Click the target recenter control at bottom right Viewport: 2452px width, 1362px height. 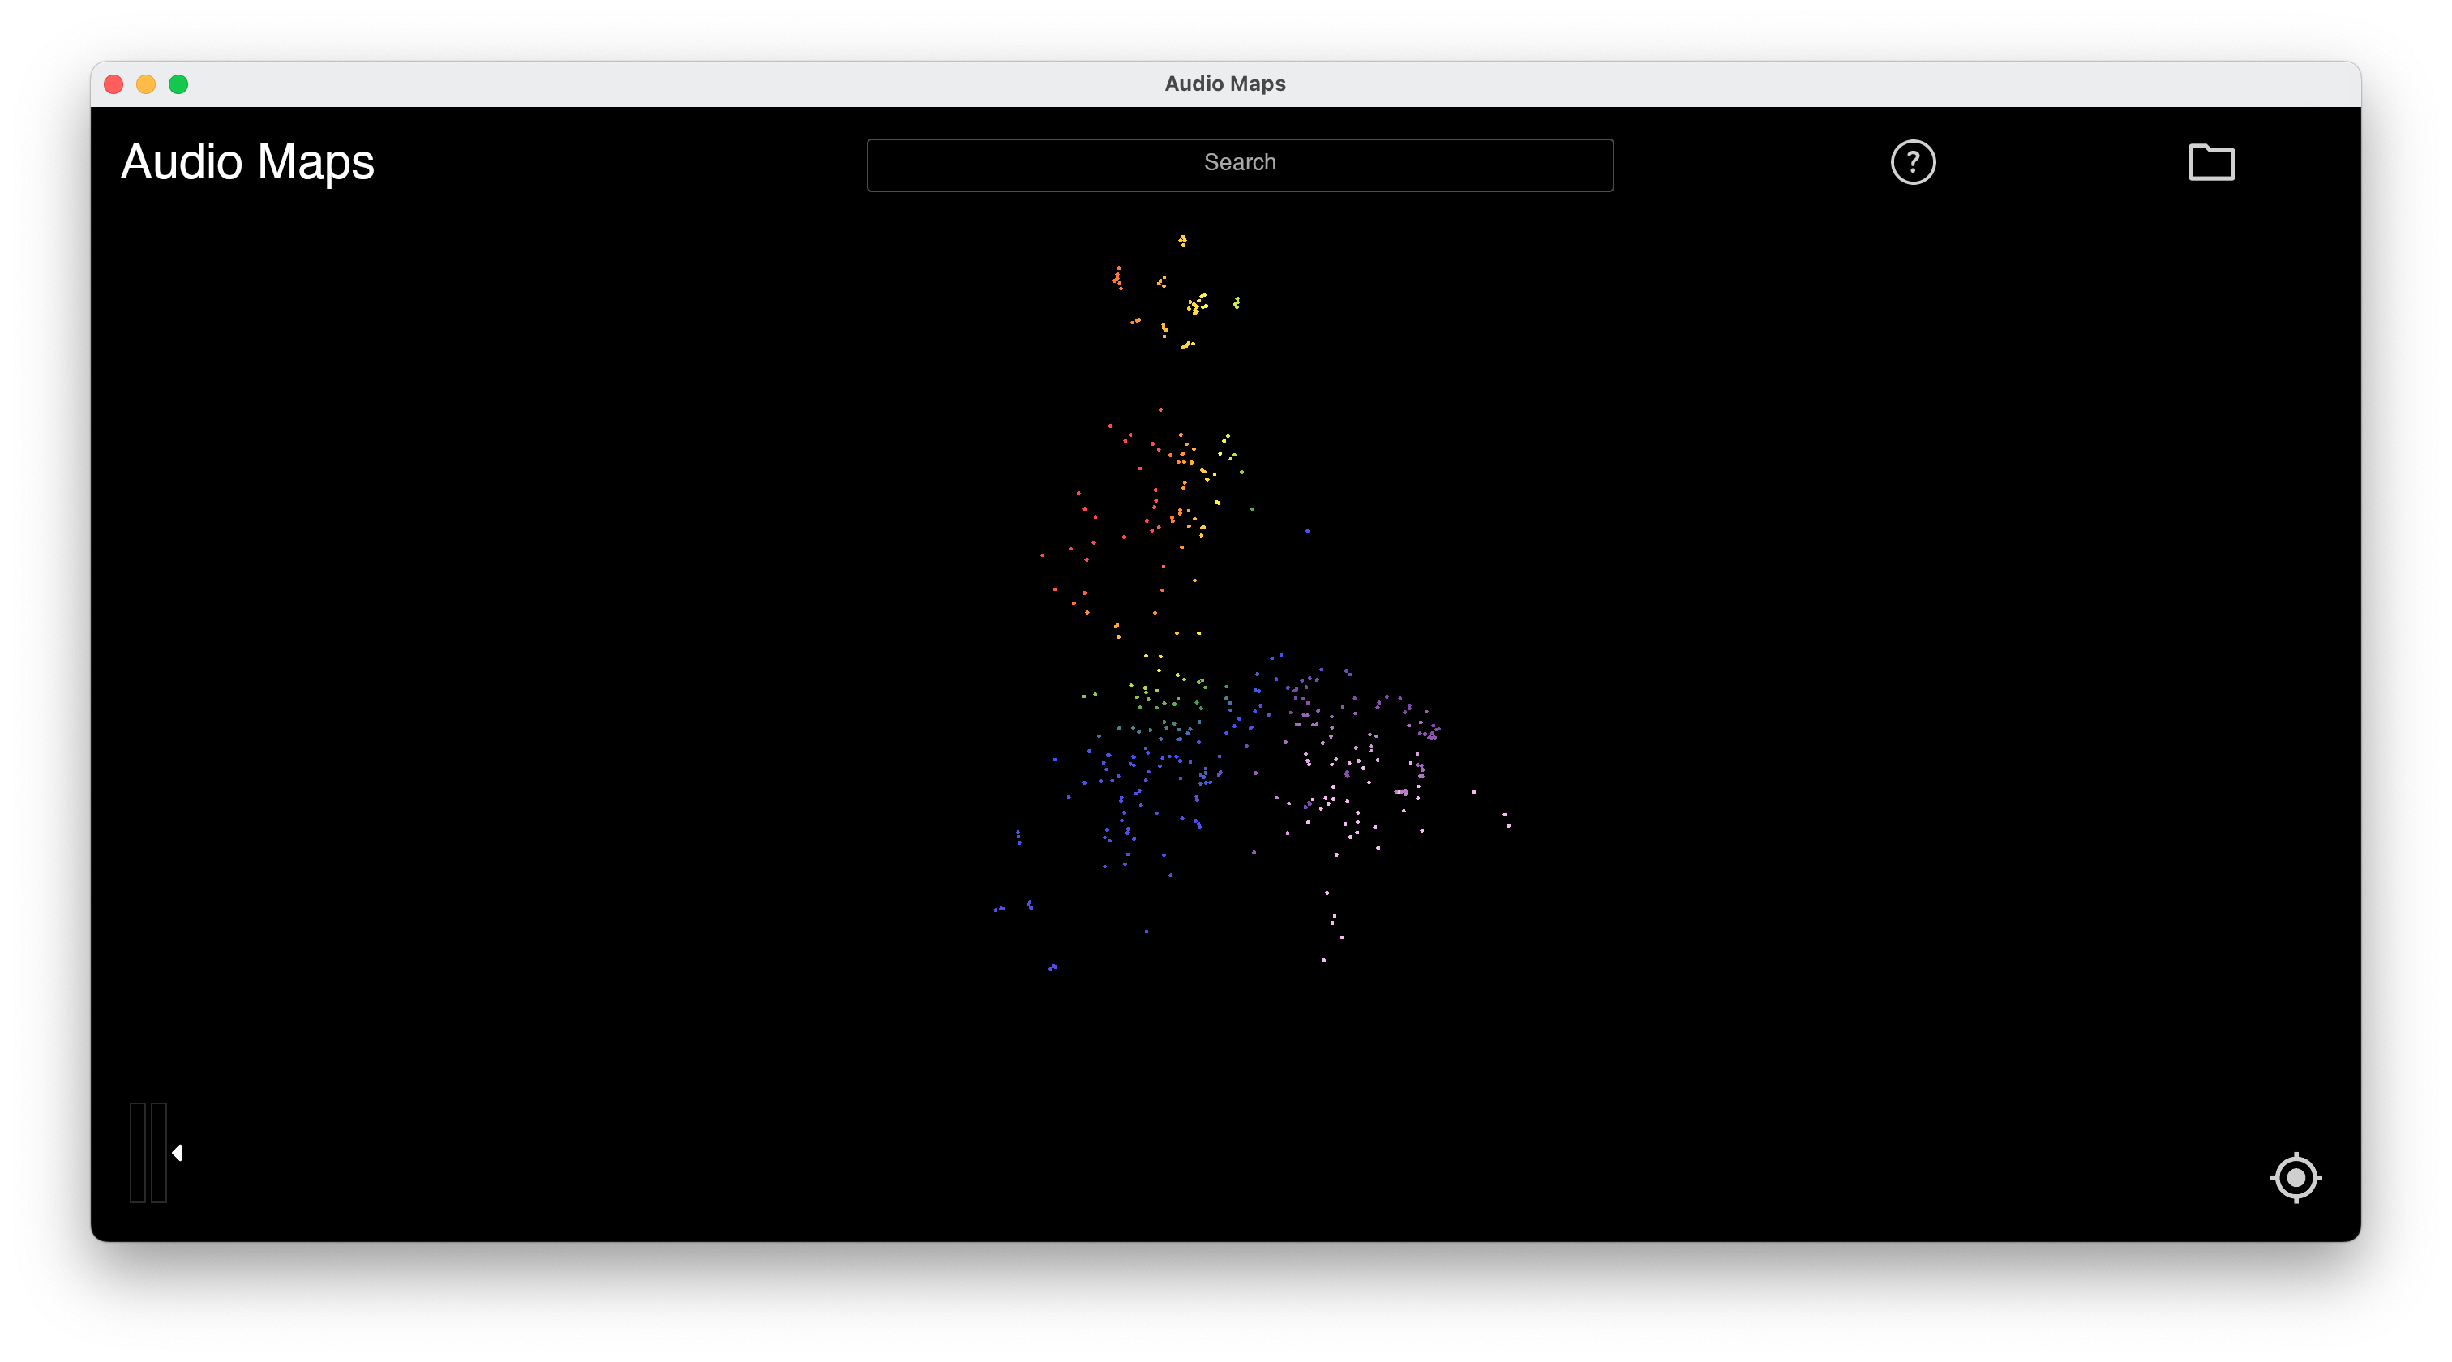point(2296,1177)
